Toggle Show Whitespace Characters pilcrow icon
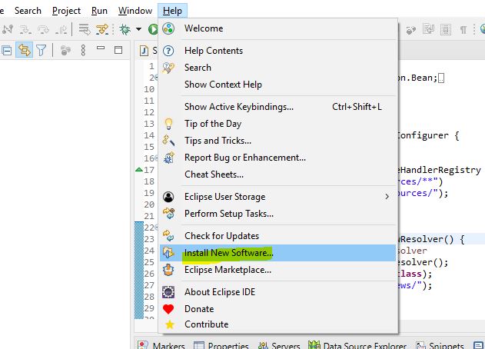Image resolution: width=485 pixels, height=349 pixels. (463, 30)
